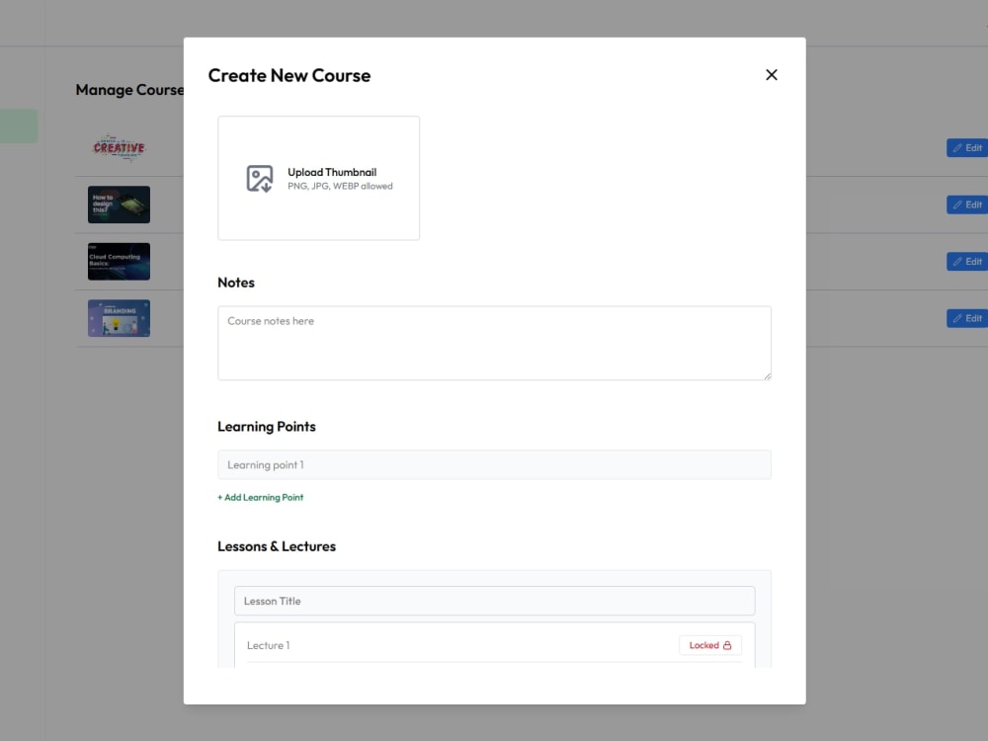Edit the How to design course
Screen dimensions: 988x741
point(967,205)
